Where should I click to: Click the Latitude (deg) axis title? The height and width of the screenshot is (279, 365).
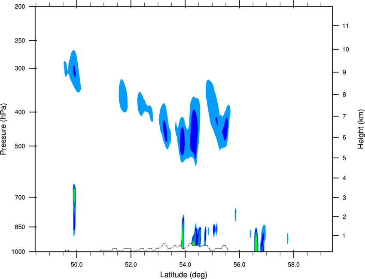coord(183,275)
